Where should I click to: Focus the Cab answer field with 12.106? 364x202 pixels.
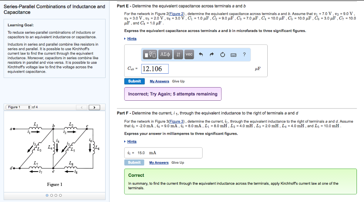[155, 69]
